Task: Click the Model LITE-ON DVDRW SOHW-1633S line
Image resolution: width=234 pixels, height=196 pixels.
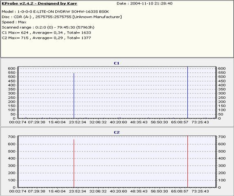Action: tap(55, 11)
